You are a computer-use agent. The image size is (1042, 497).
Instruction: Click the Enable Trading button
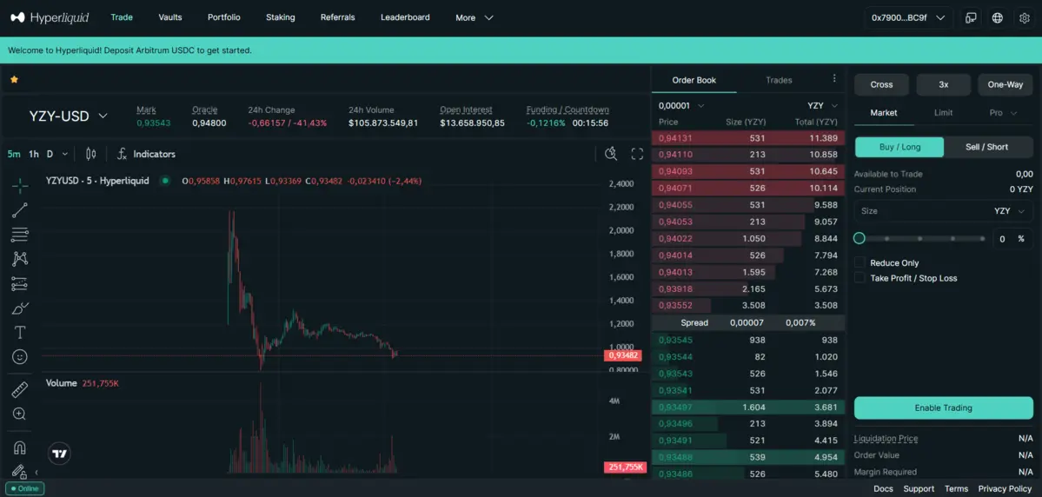tap(943, 408)
